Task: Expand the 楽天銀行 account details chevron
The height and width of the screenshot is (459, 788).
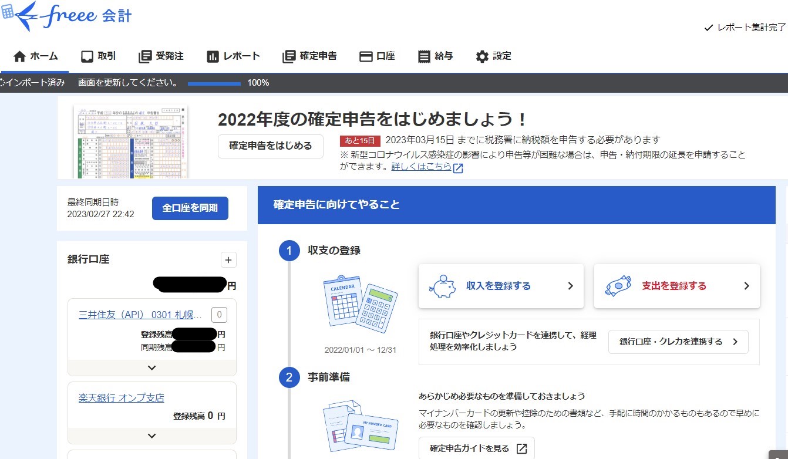Action: pyautogui.click(x=152, y=436)
